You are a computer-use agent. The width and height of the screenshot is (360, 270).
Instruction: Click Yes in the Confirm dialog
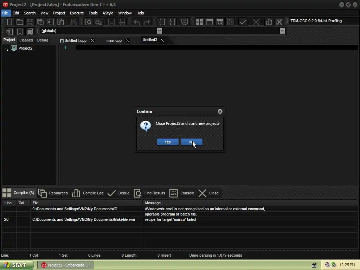pos(168,142)
